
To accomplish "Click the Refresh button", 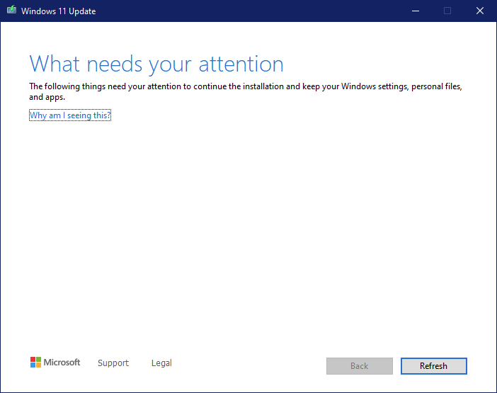I will click(x=433, y=366).
